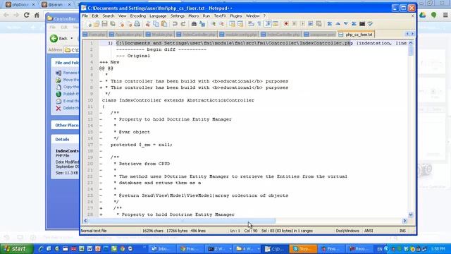Click the Cut (scissors) toolbar icon
Screen dimensions: 451x254
(148, 24)
